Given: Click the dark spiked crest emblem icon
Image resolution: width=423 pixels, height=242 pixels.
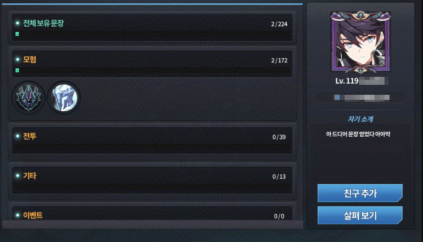Looking at the screenshot, I should [x=28, y=98].
